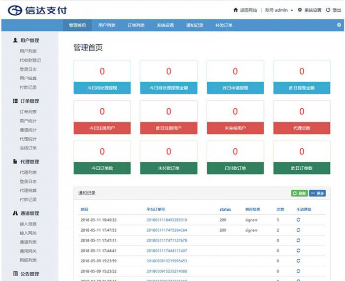
Task: Open the 补发订单 navbar tab
Action: (x=224, y=25)
